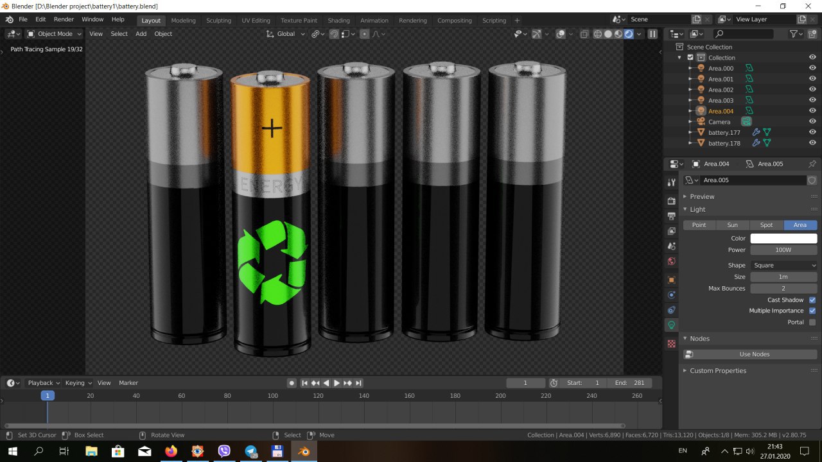Viewport: 822px width, 462px height.
Task: Open the Object Constraints properties tab
Action: (671, 310)
